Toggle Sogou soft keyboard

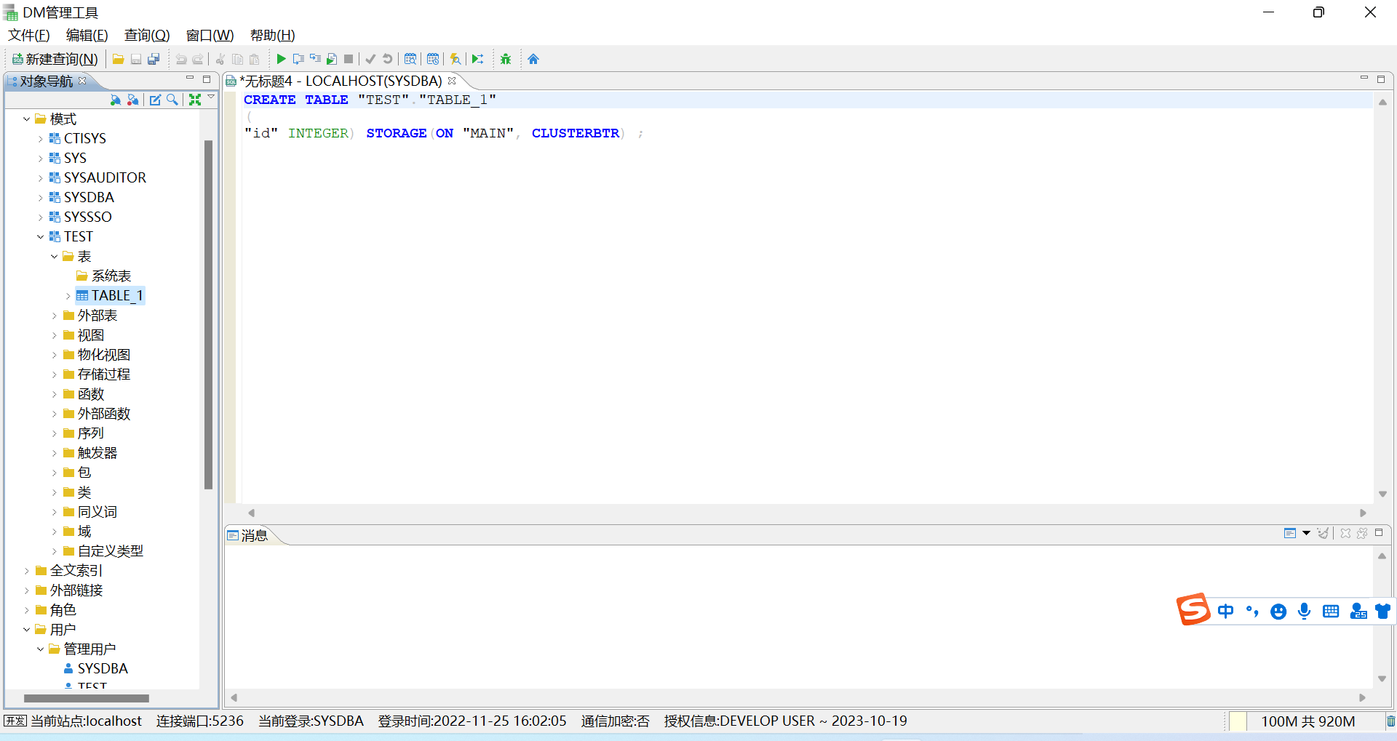[x=1331, y=611]
